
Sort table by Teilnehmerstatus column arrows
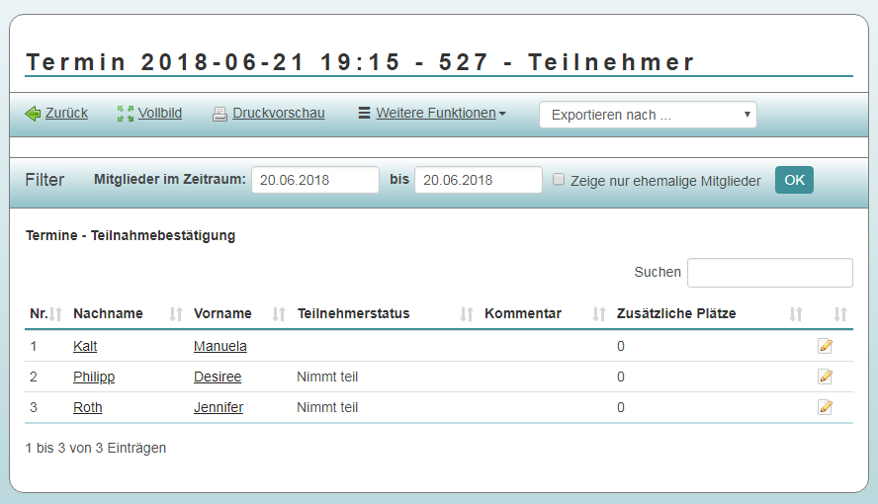(467, 314)
